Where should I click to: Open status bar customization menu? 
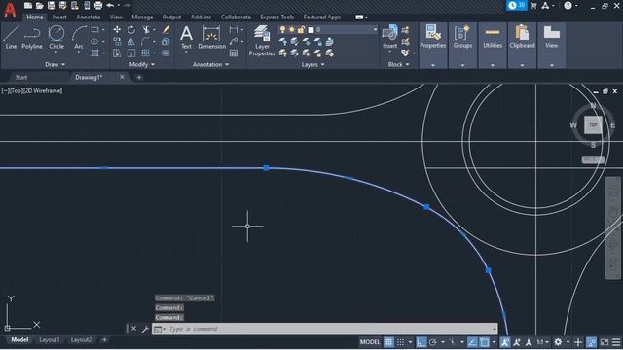click(x=616, y=342)
